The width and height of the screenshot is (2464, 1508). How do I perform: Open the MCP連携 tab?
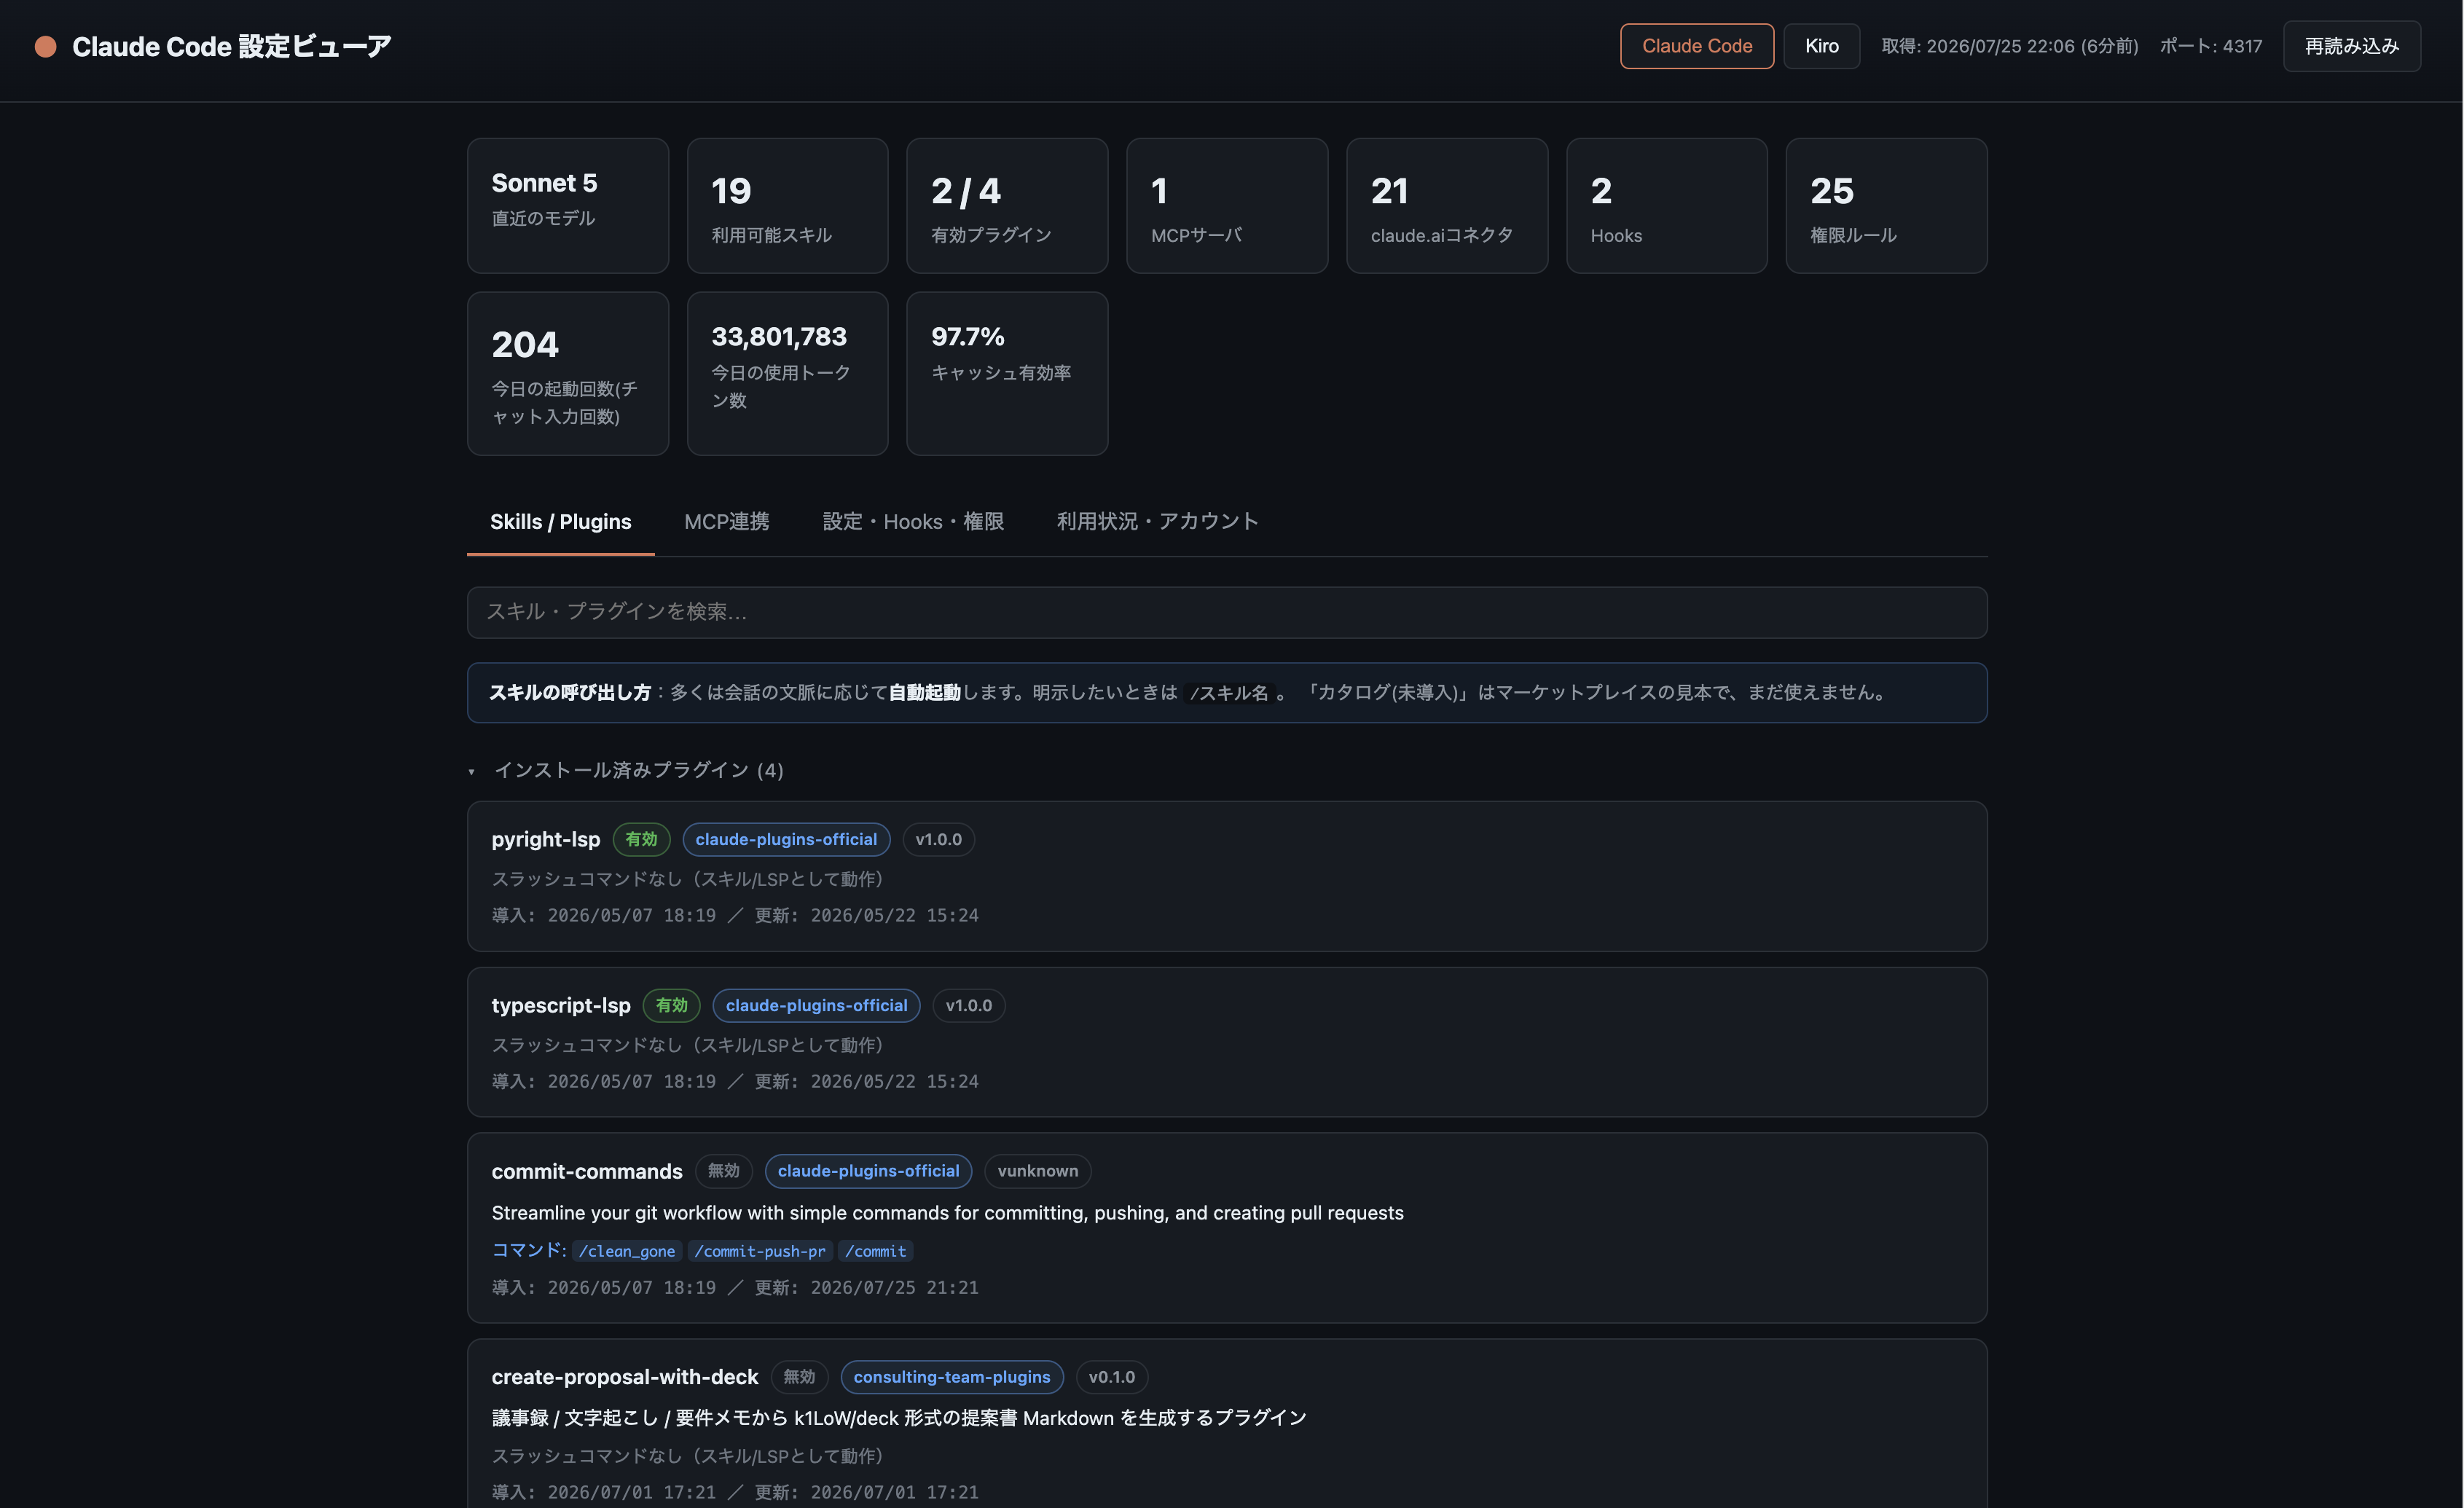tap(726, 521)
